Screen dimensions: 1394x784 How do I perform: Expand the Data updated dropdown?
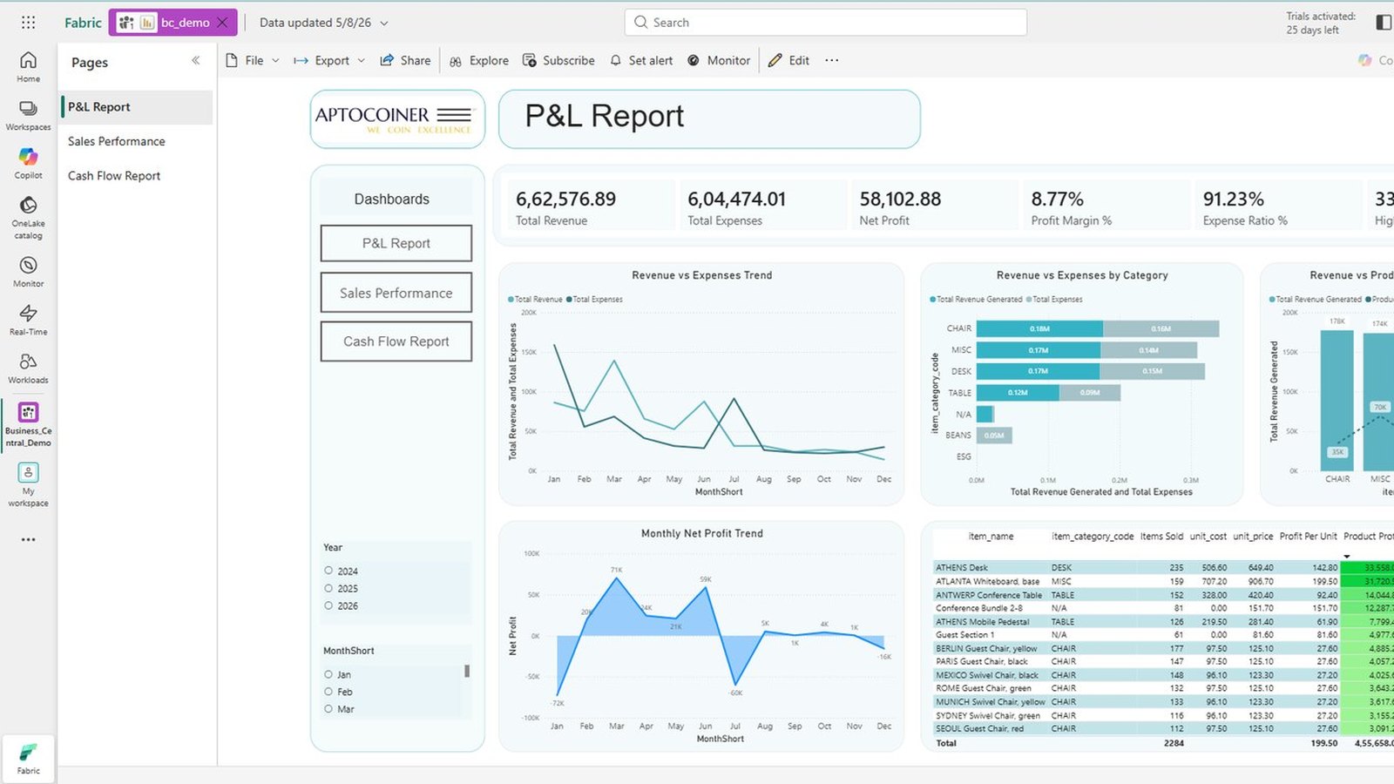coord(324,23)
